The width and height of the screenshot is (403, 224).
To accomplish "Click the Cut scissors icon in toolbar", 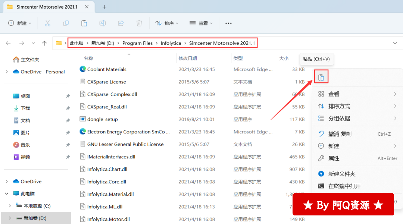I will (47, 23).
